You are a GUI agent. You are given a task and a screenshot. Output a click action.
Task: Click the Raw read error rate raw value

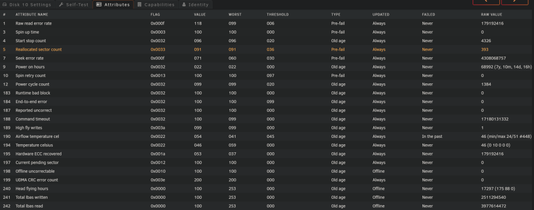click(x=492, y=24)
